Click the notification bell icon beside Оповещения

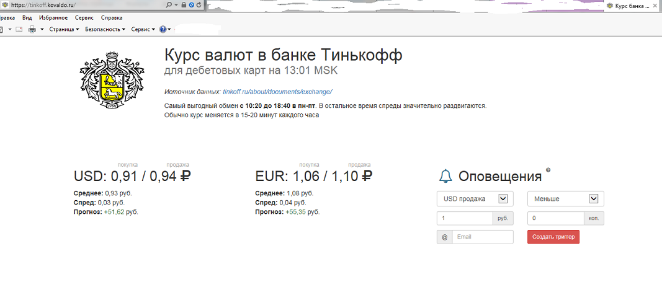pyautogui.click(x=445, y=176)
